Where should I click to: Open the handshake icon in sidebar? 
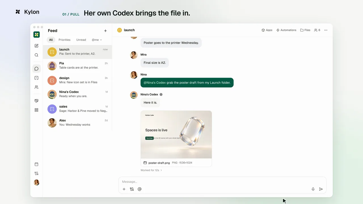point(36,101)
